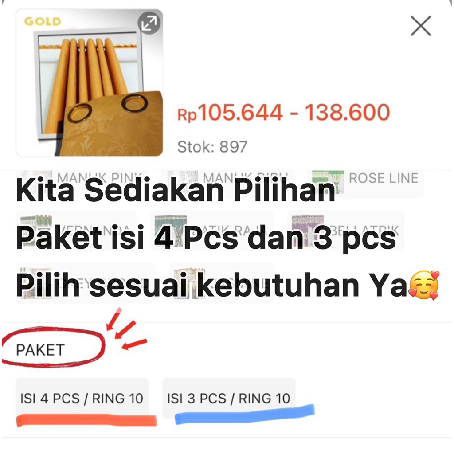Select package ISI 3 PCS / RING 10
The image size is (454, 454).
pyautogui.click(x=229, y=399)
